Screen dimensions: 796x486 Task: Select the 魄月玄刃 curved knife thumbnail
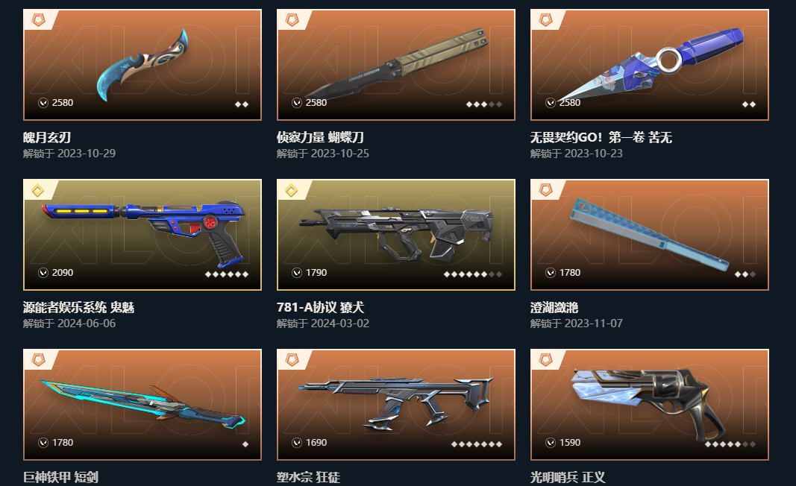142,65
